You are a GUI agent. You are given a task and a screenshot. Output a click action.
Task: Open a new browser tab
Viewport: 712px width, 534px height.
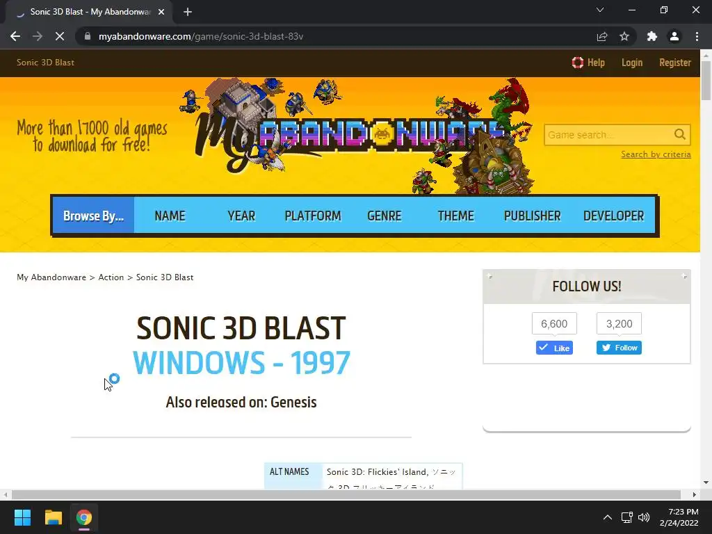(188, 12)
